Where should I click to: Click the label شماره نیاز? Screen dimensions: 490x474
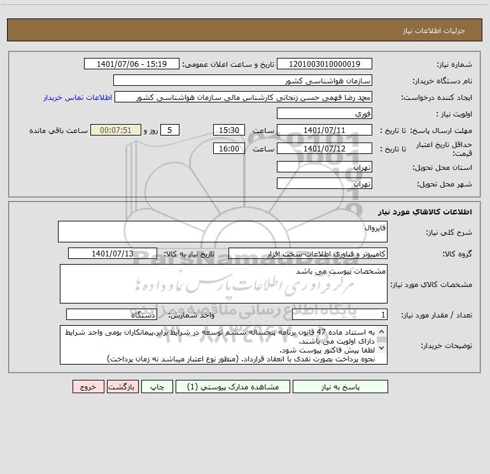tap(454, 64)
